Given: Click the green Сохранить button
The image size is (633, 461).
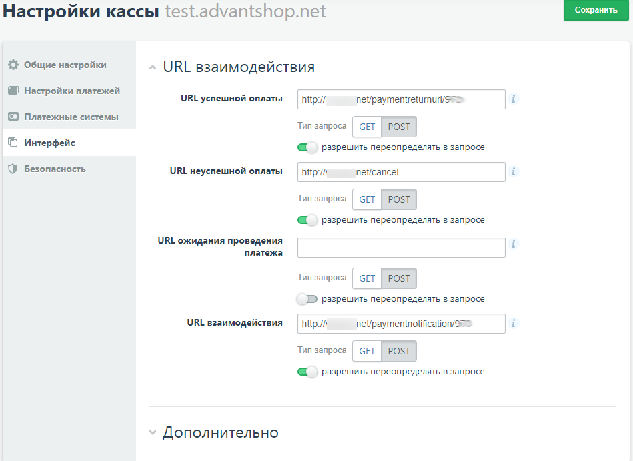Looking at the screenshot, I should point(596,10).
